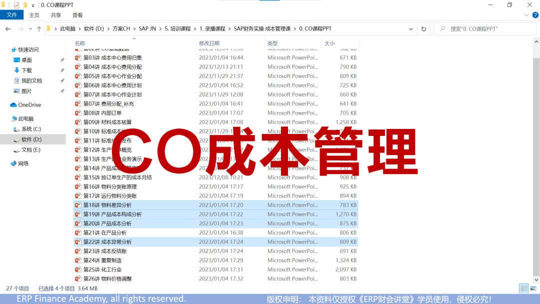Switch to details view in status bar
This screenshot has height=304, width=540.
(x=523, y=288)
